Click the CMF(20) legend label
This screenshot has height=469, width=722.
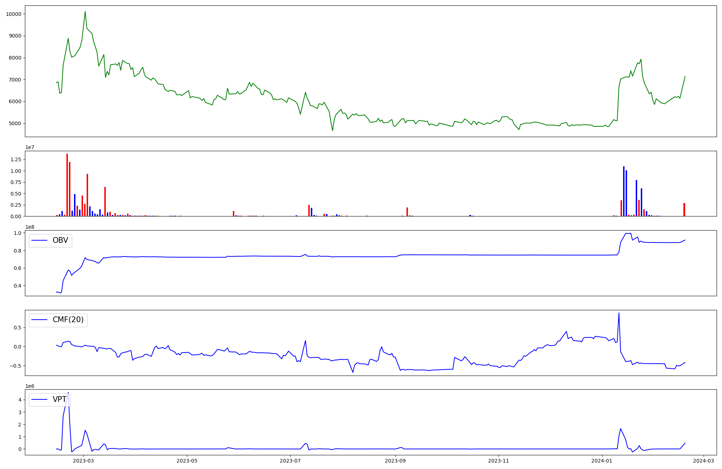click(68, 320)
